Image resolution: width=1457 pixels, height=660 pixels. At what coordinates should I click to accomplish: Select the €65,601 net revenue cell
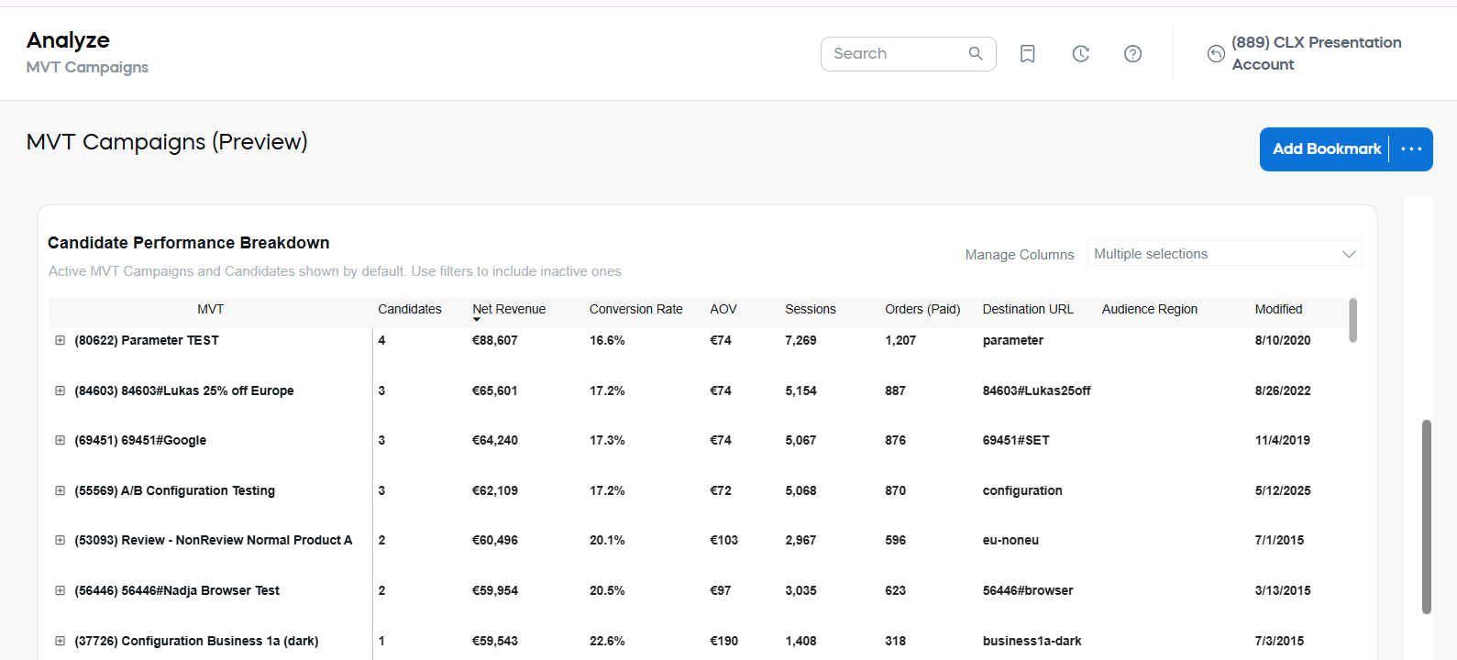[495, 390]
